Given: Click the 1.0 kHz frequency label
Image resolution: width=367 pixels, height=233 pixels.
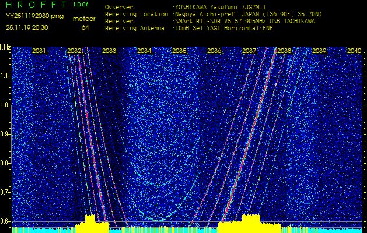Looking at the screenshot, I should (x=5, y=104).
